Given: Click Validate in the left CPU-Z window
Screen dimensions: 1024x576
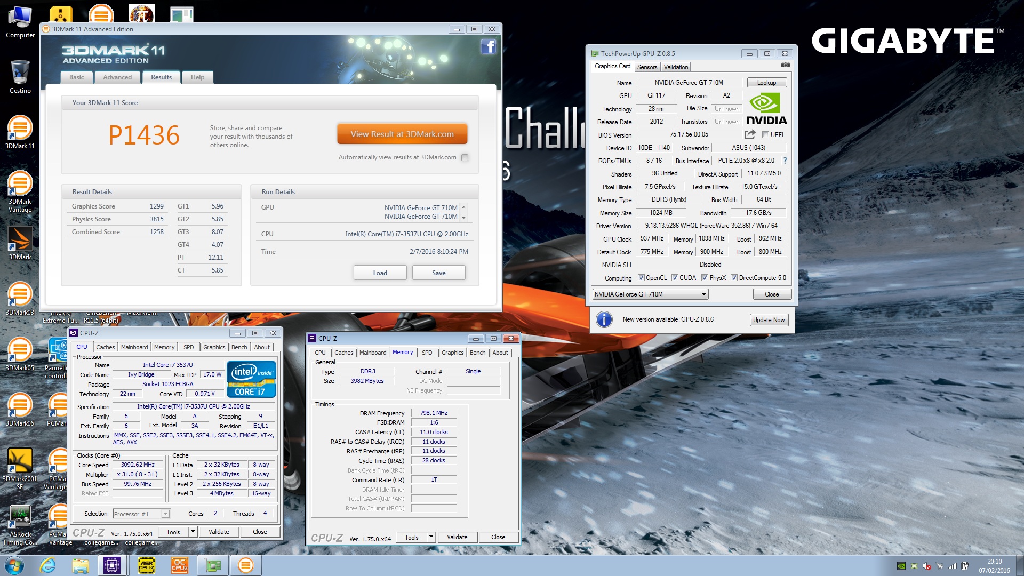Looking at the screenshot, I should point(219,532).
